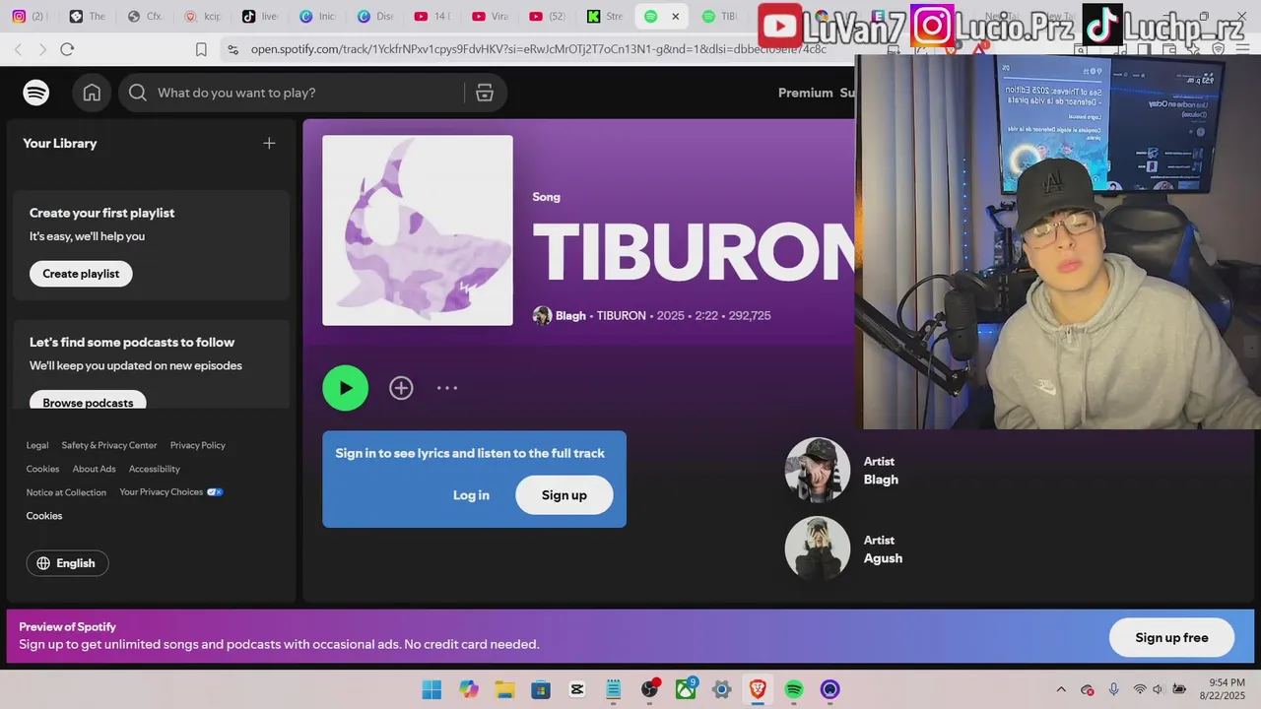The width and height of the screenshot is (1261, 709).
Task: Click the TIBURON album link beside Blagh
Action: pyautogui.click(x=622, y=316)
